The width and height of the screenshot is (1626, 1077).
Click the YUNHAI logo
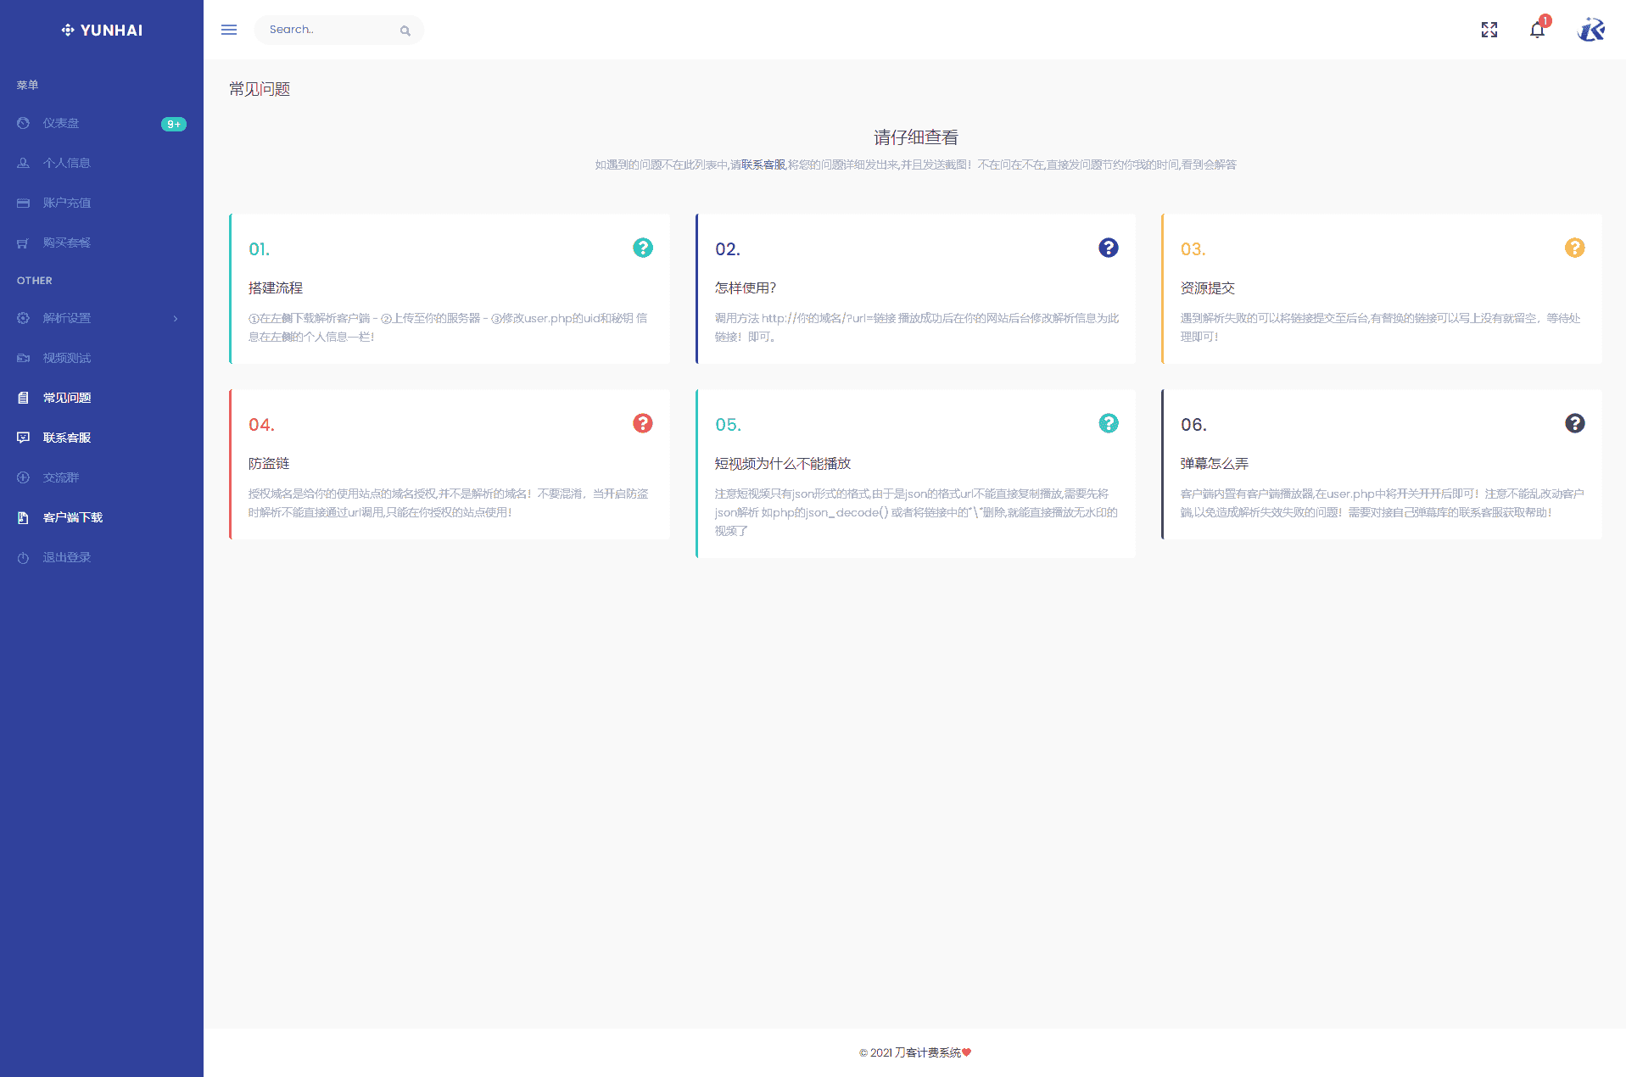pyautogui.click(x=102, y=31)
